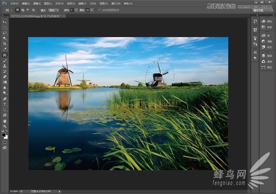This screenshot has height=194, width=276.
Task: Open the 图像(I) menu
Action: click(37, 3)
